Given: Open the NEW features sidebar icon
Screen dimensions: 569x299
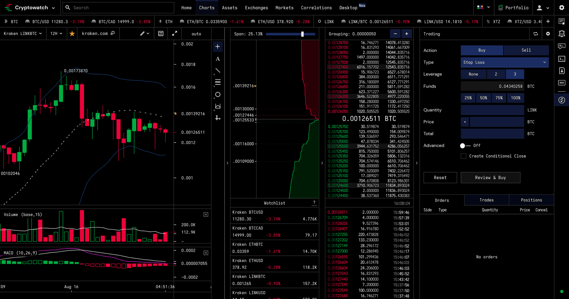Looking at the screenshot, I should click(562, 83).
